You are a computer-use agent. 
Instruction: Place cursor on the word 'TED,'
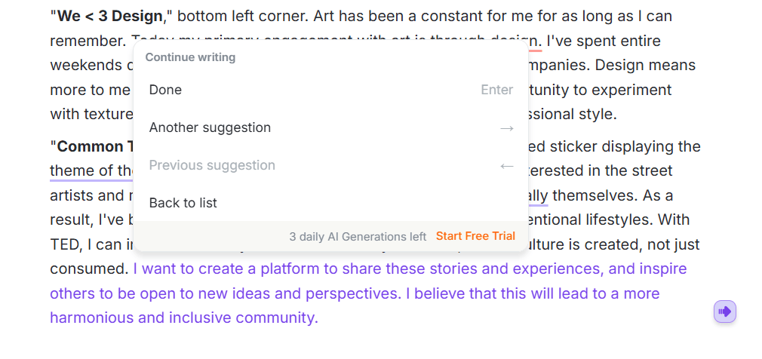[65, 244]
